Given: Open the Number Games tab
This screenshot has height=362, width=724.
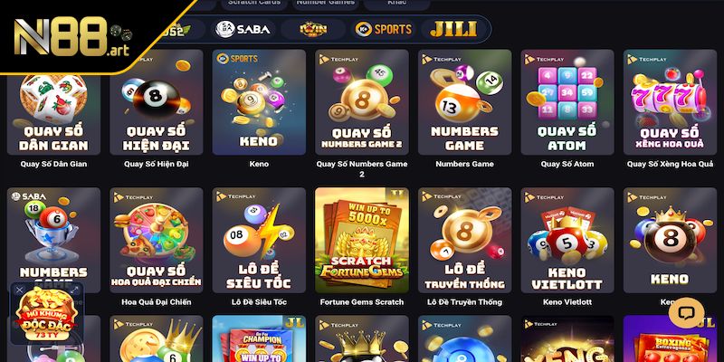Looking at the screenshot, I should click(x=325, y=3).
